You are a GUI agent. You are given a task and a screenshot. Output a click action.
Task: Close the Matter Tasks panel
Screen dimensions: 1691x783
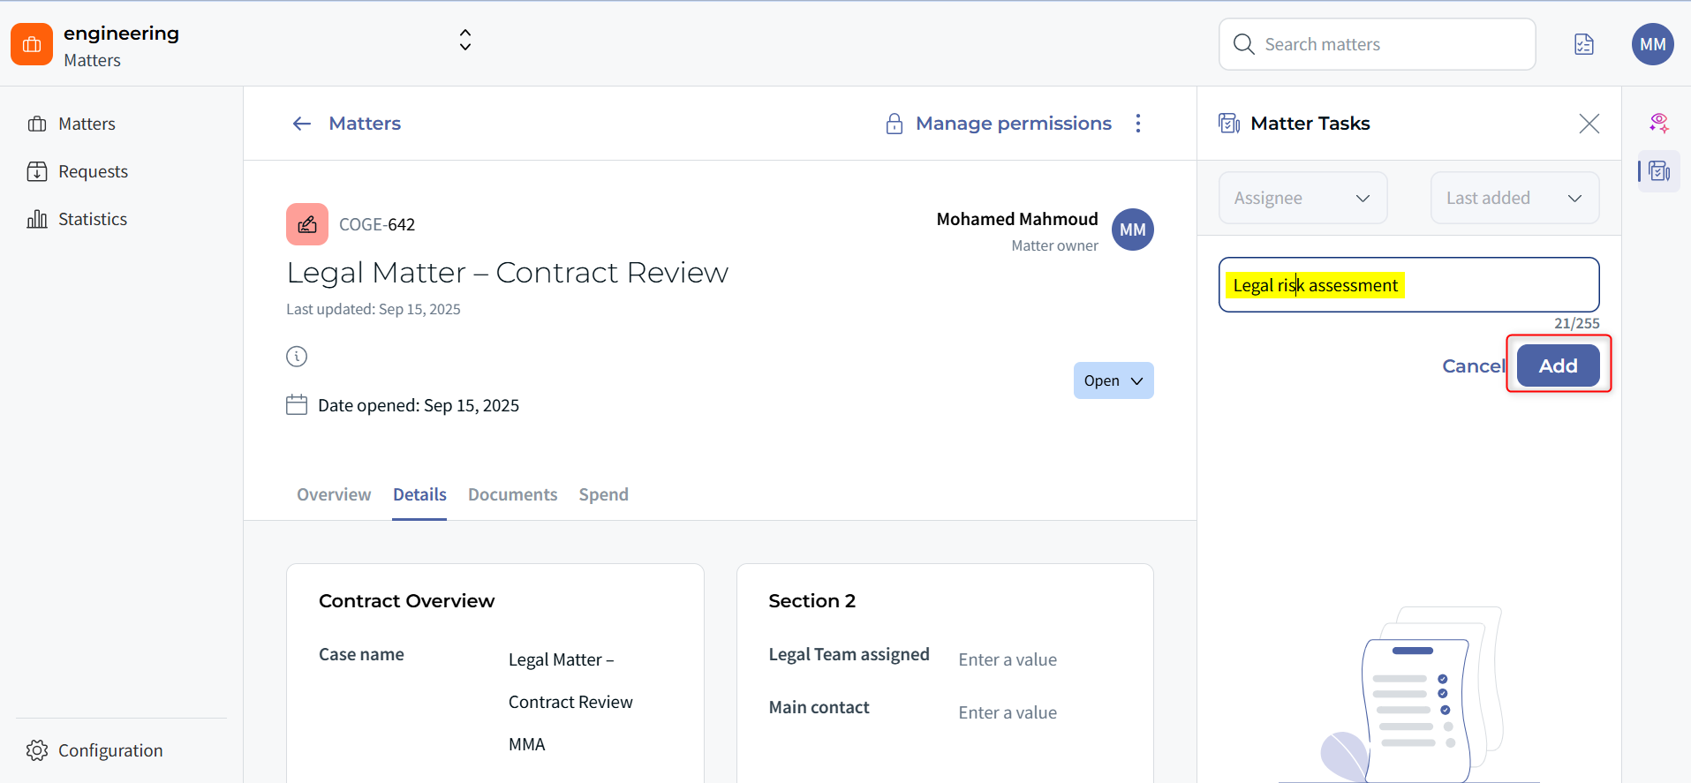(1589, 124)
